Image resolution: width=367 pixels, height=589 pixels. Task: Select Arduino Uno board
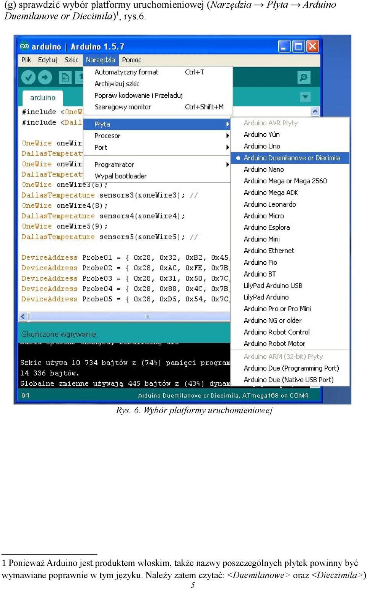290,146
